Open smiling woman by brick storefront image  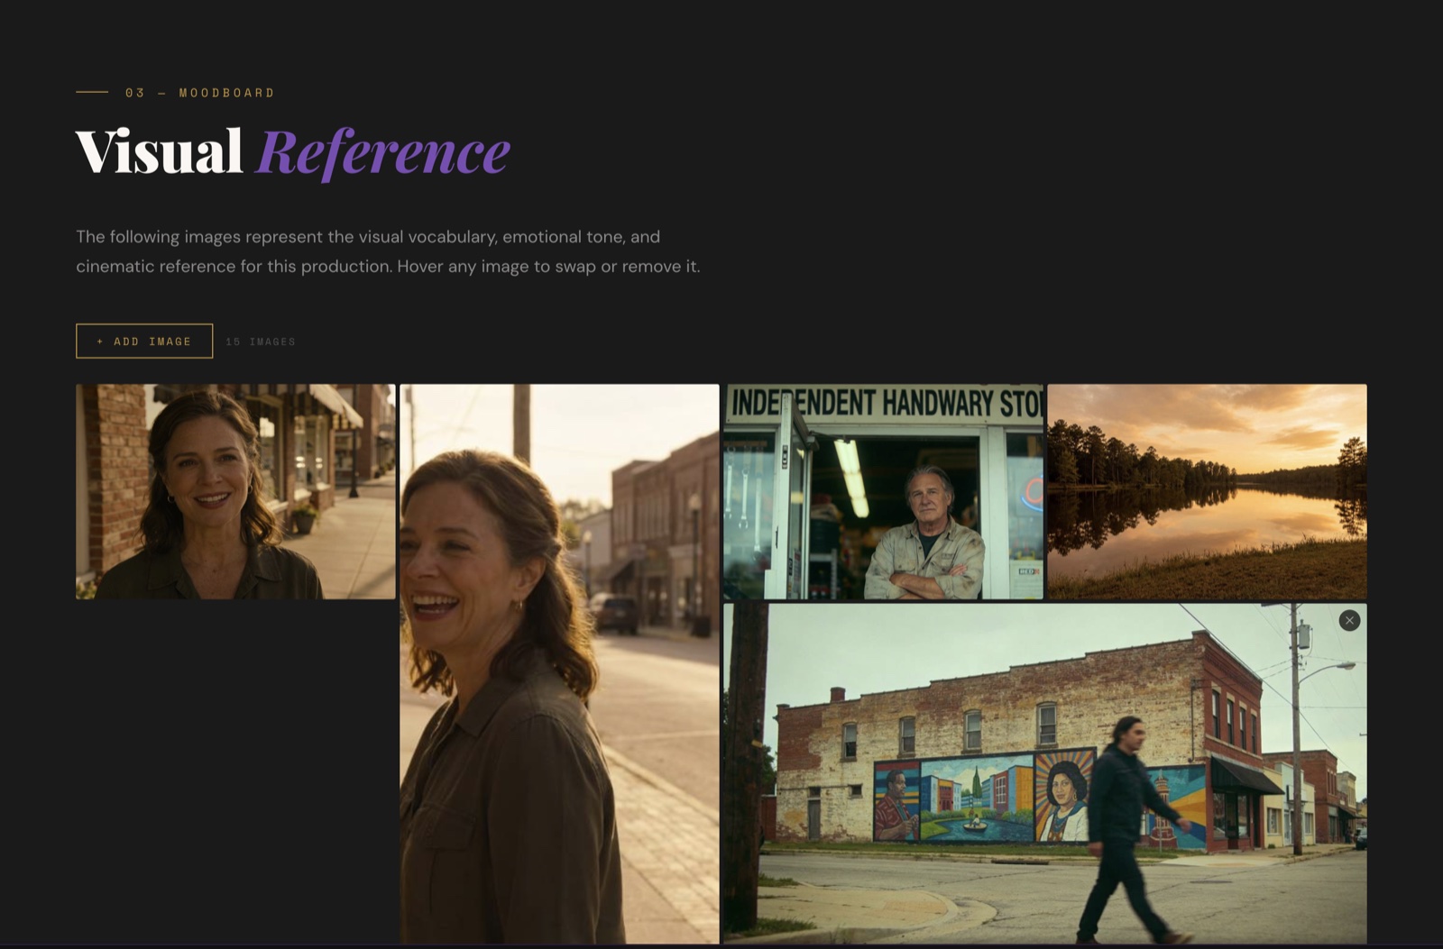tap(235, 491)
